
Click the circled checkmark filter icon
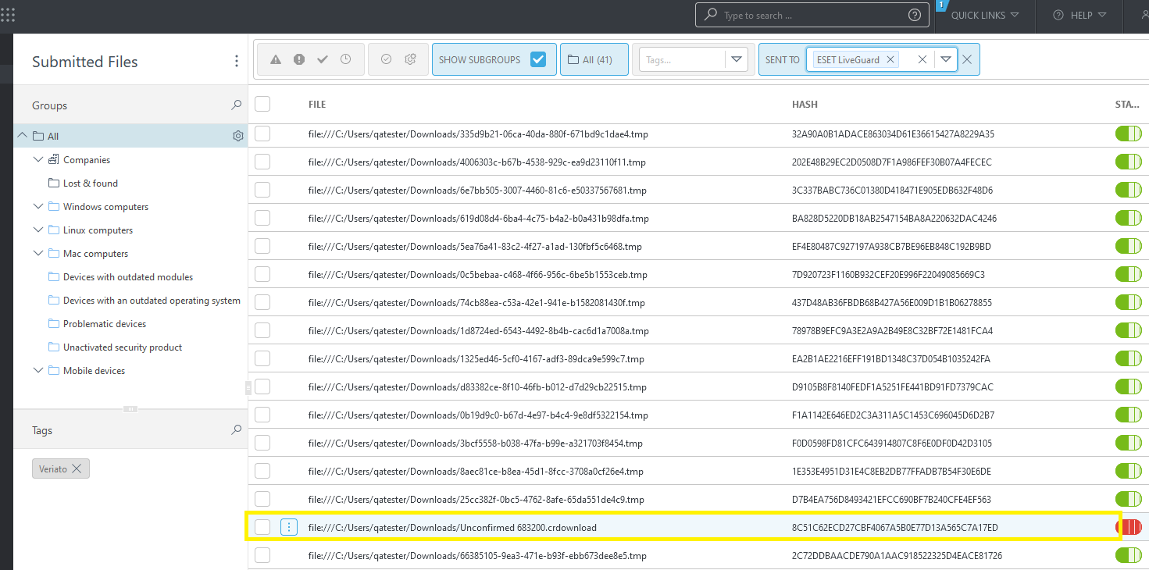coord(386,59)
